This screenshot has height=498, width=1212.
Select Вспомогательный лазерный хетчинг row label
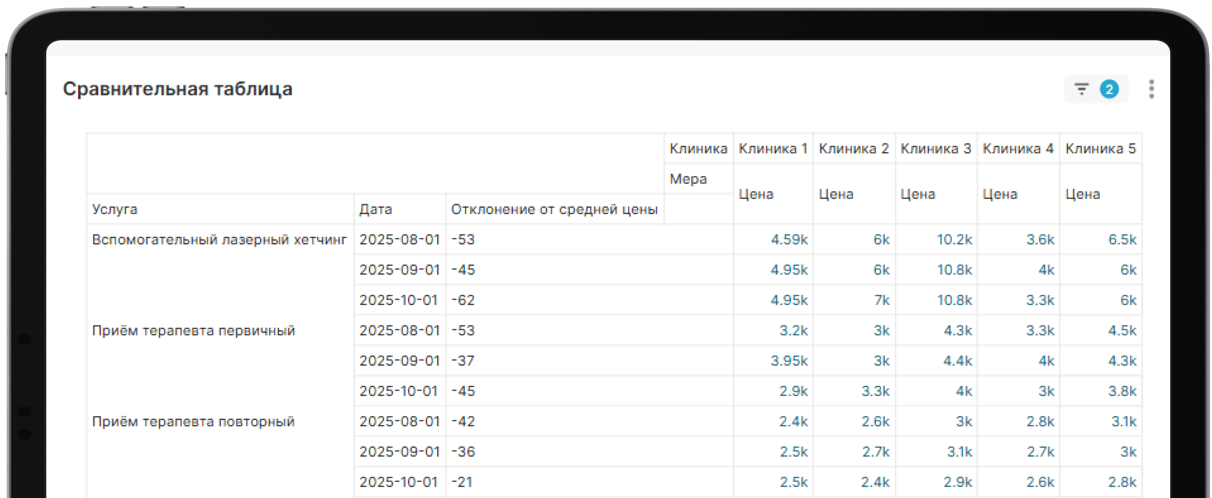(219, 240)
